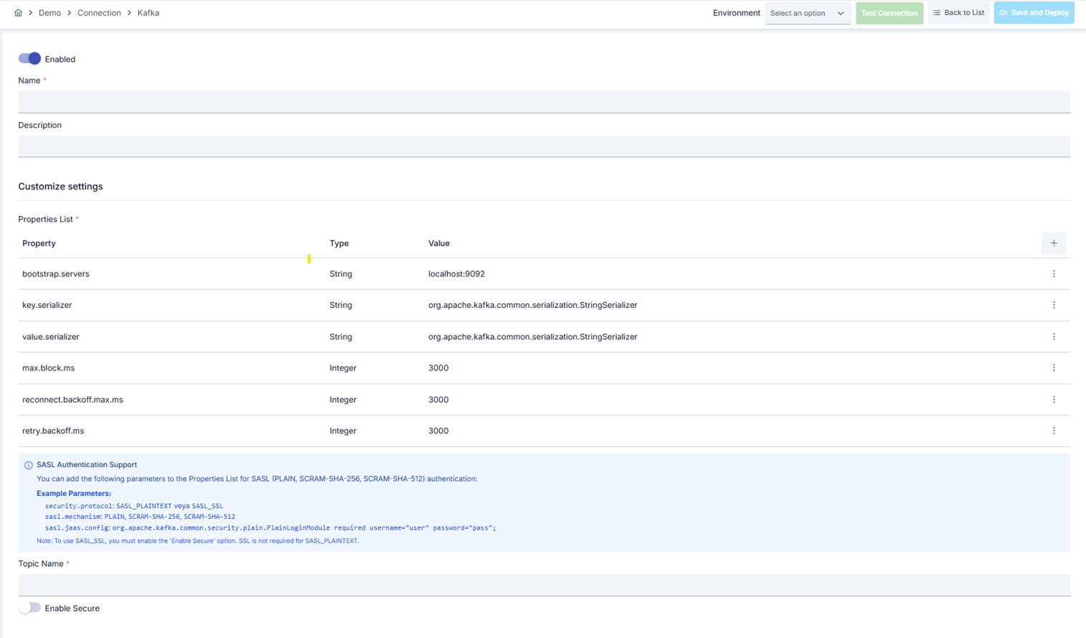This screenshot has height=638, width=1086.
Task: Open key.serializer row options menu
Action: (x=1054, y=305)
